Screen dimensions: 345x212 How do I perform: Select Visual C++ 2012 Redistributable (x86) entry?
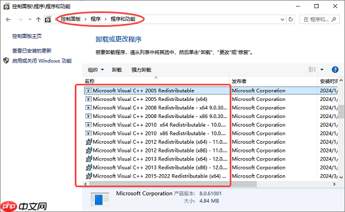tap(156, 150)
